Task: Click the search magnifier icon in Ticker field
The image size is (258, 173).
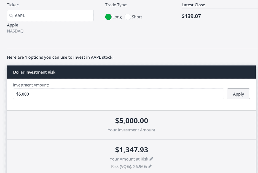Action: [11, 16]
